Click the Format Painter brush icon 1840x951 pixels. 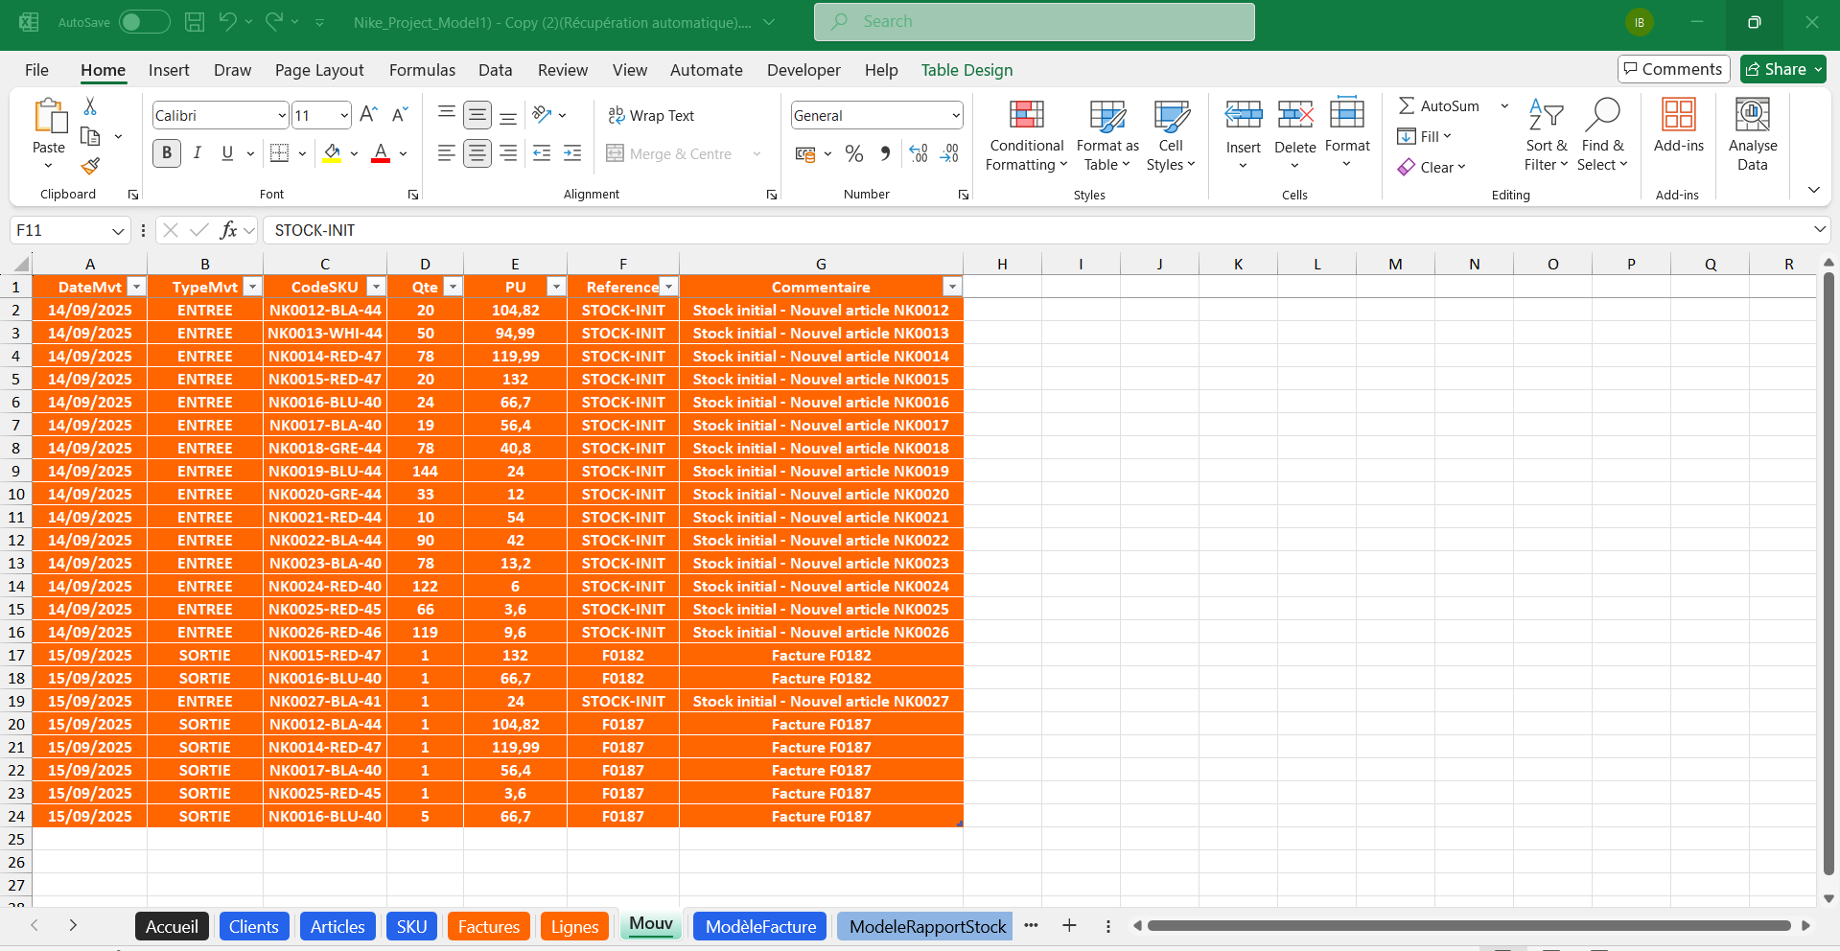(90, 167)
